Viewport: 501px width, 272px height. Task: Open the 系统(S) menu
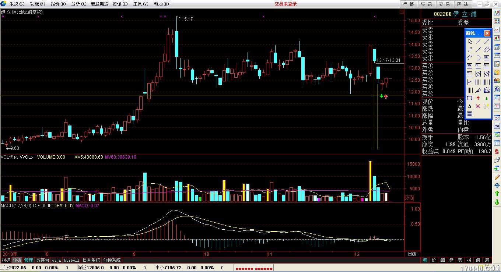pos(17,4)
